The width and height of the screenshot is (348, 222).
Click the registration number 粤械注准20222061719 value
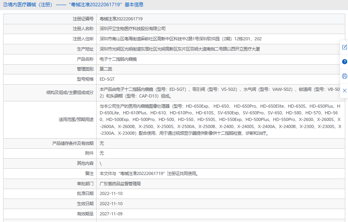pos(121,19)
